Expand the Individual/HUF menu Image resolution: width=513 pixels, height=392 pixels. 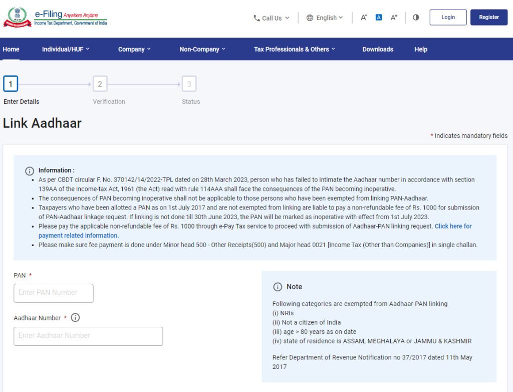(66, 49)
